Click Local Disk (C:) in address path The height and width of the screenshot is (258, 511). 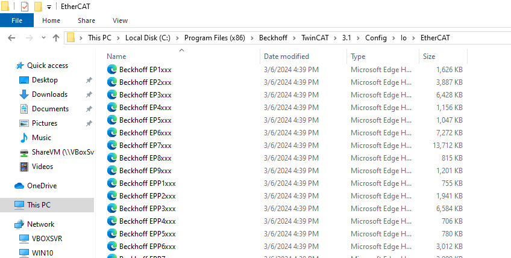pos(148,38)
